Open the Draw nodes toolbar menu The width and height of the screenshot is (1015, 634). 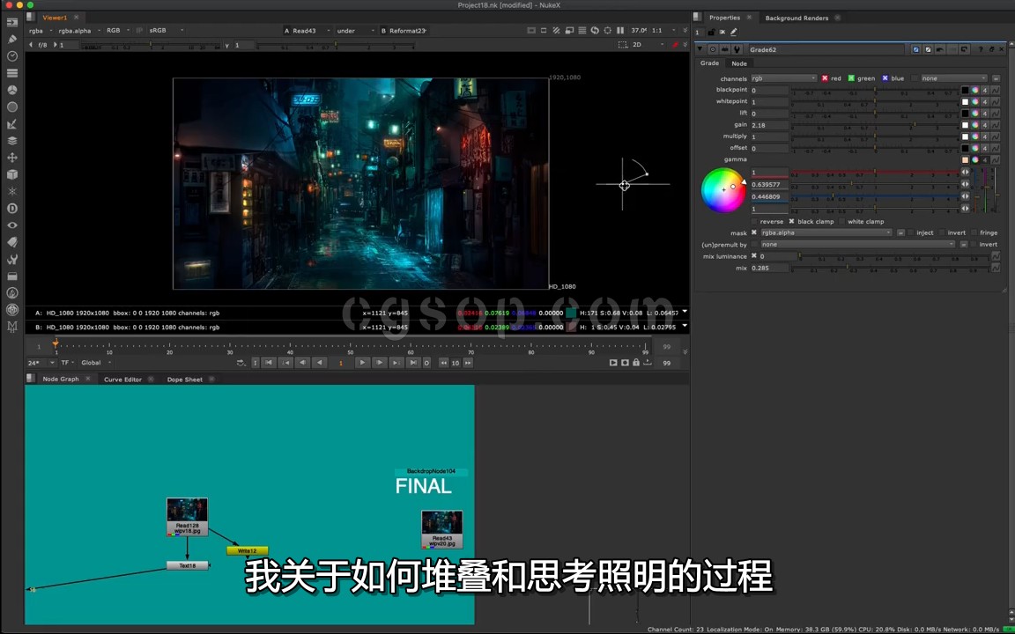click(x=11, y=40)
